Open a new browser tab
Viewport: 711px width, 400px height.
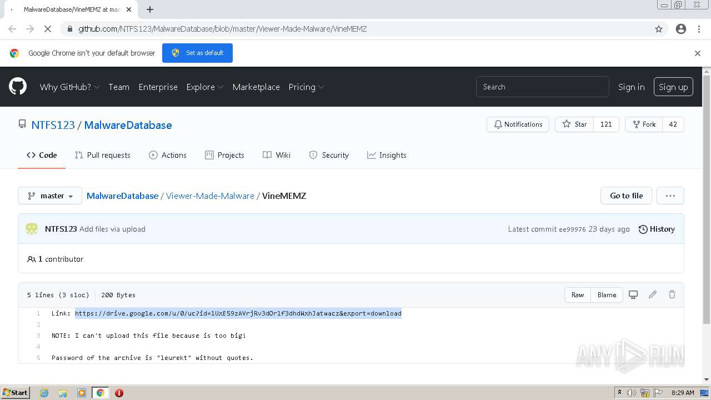click(150, 9)
